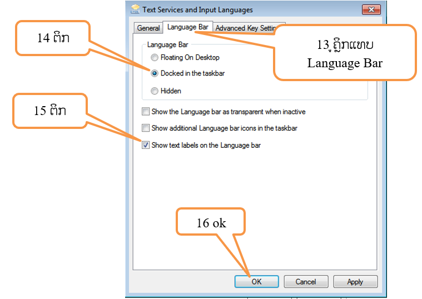Choose Docked in the taskbar option

tap(155, 73)
